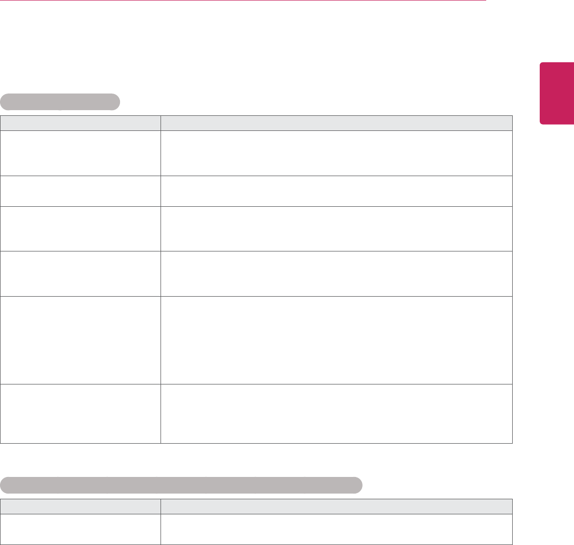574x545 pixels.
Task: Click first table's last row right cell
Action: pos(336,414)
